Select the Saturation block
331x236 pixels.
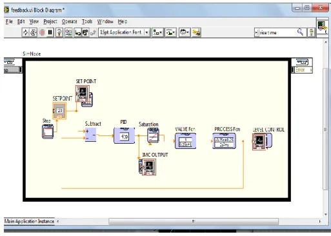(153, 135)
